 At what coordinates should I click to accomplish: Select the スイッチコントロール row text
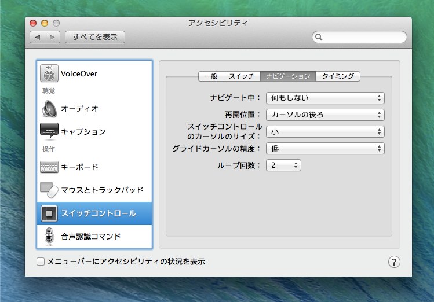(x=99, y=213)
